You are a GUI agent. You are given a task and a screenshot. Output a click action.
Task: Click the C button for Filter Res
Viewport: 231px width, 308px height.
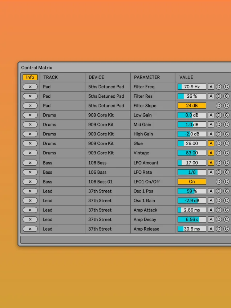(226, 96)
